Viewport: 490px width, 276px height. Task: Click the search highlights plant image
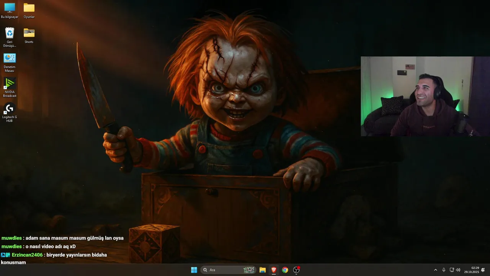pyautogui.click(x=249, y=270)
